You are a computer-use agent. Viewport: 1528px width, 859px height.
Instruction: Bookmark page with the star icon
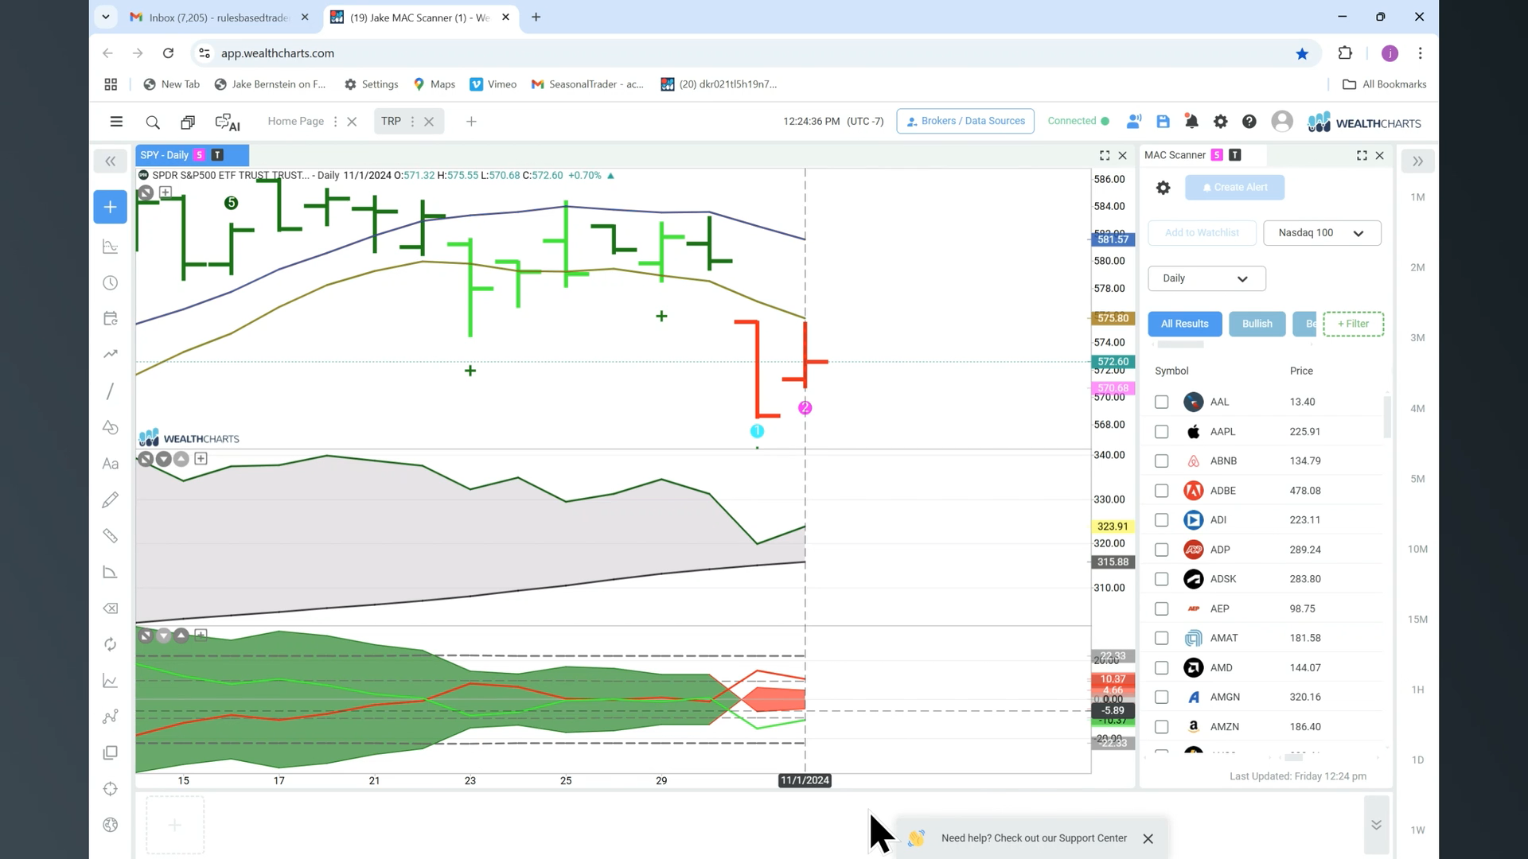(x=1302, y=53)
